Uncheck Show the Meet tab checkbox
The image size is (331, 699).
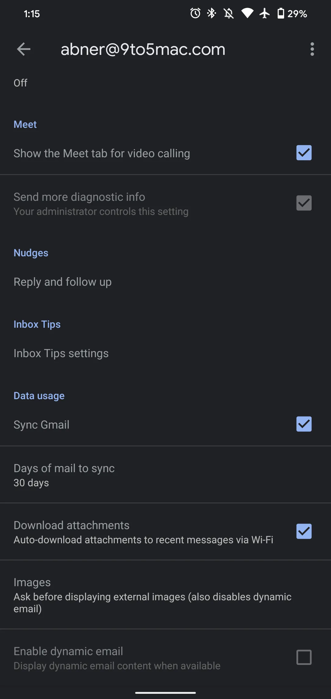[x=304, y=153]
